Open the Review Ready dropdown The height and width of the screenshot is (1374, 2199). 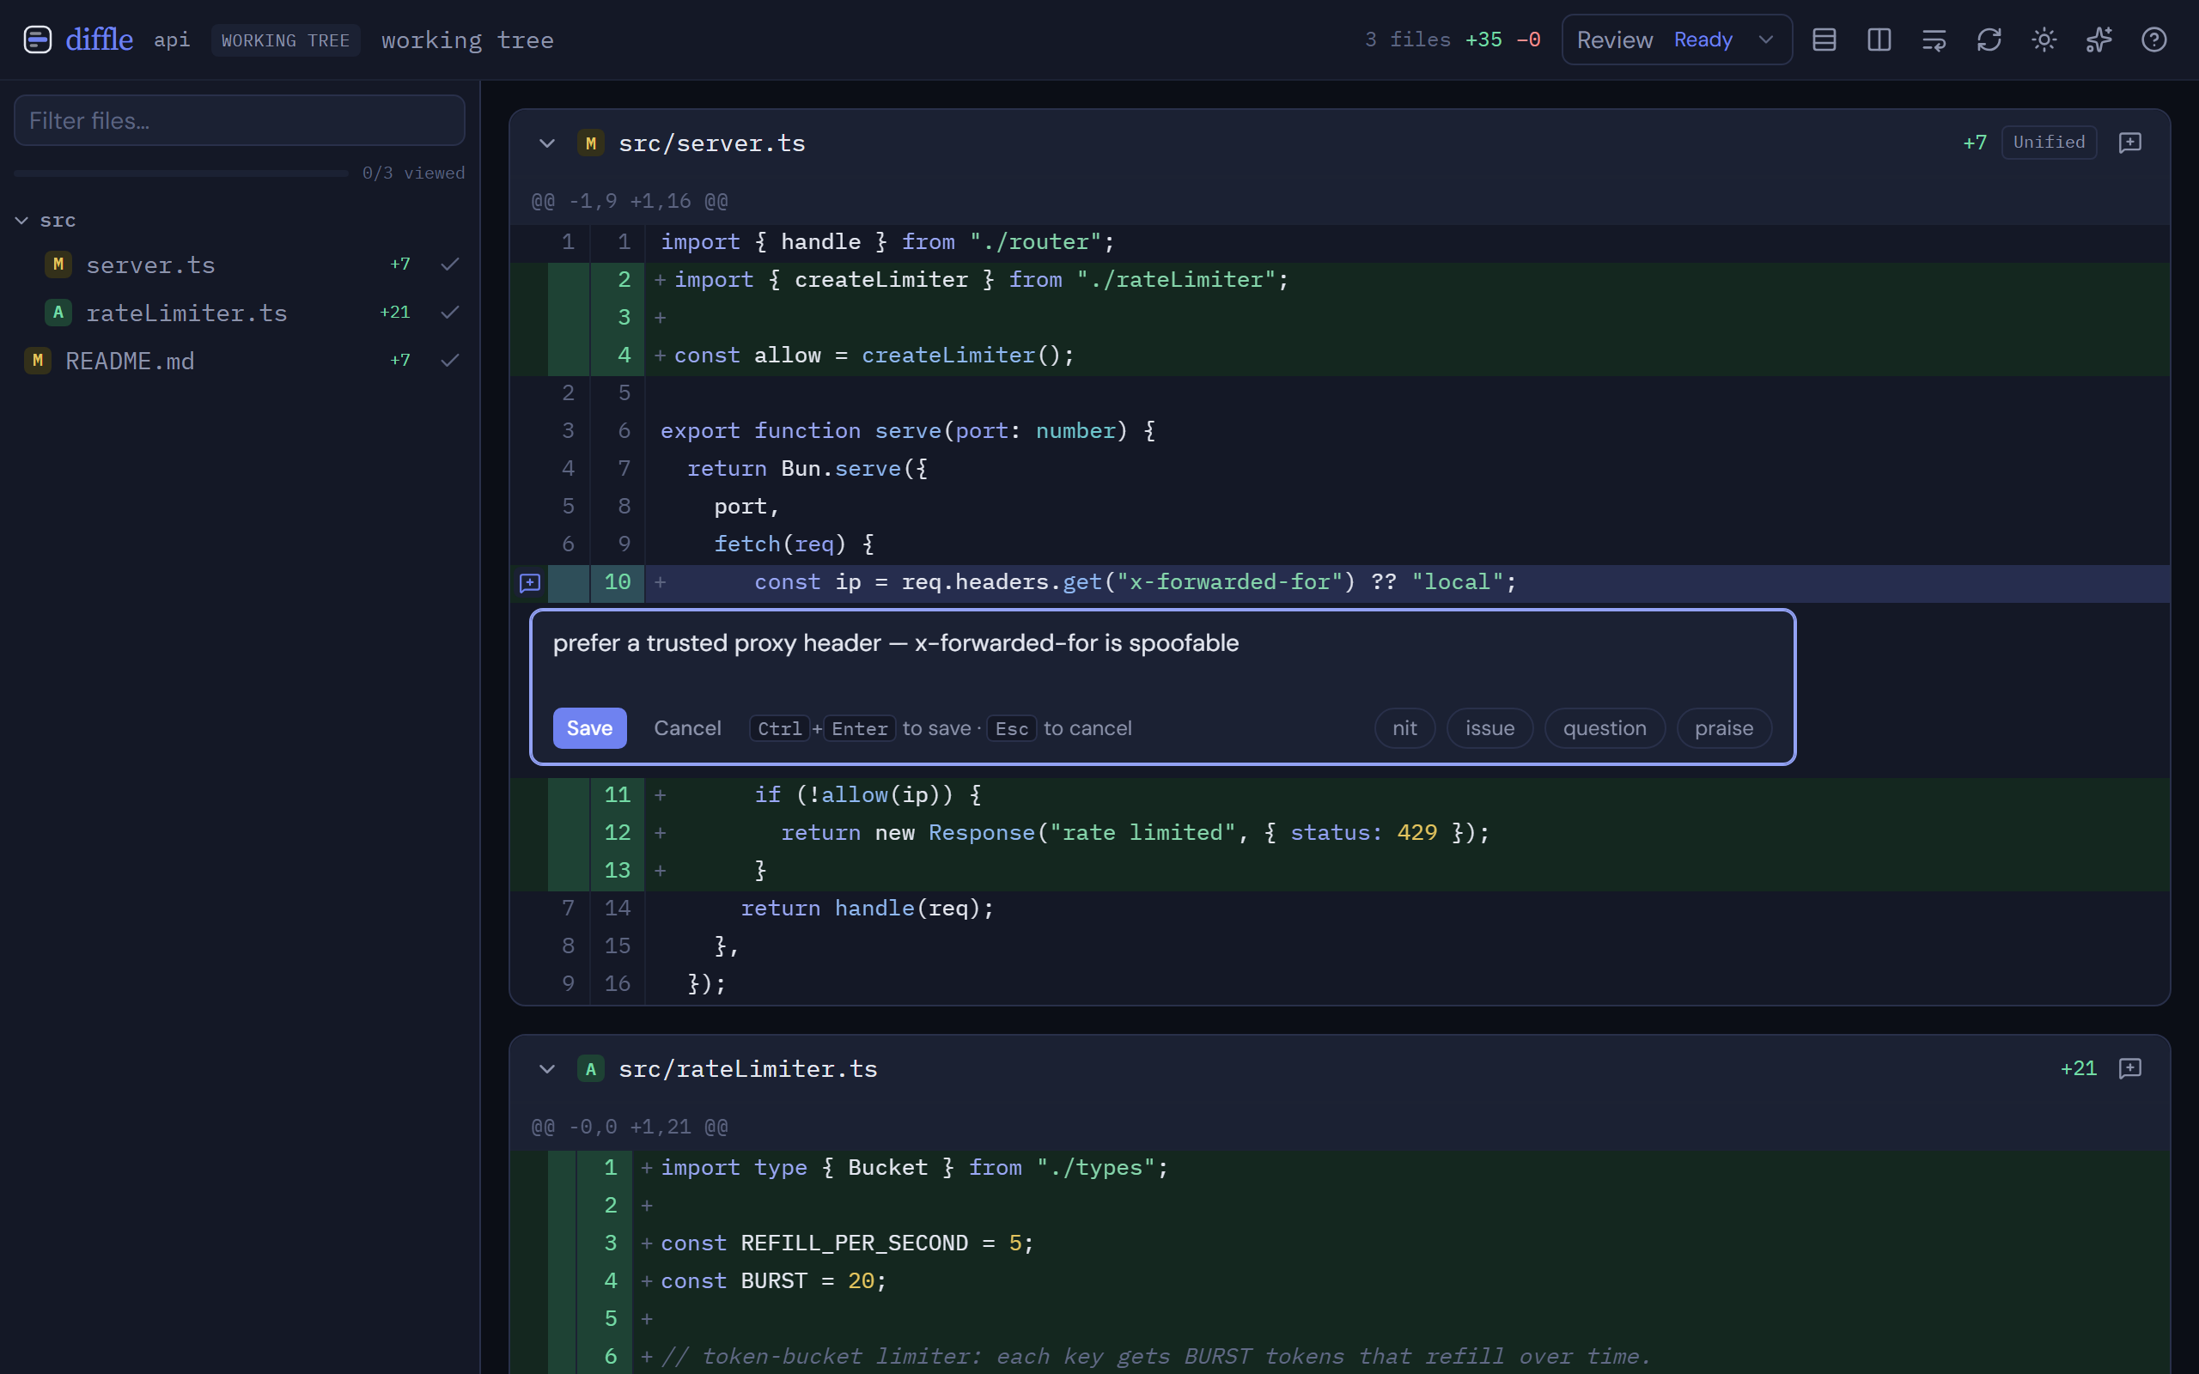1677,40
